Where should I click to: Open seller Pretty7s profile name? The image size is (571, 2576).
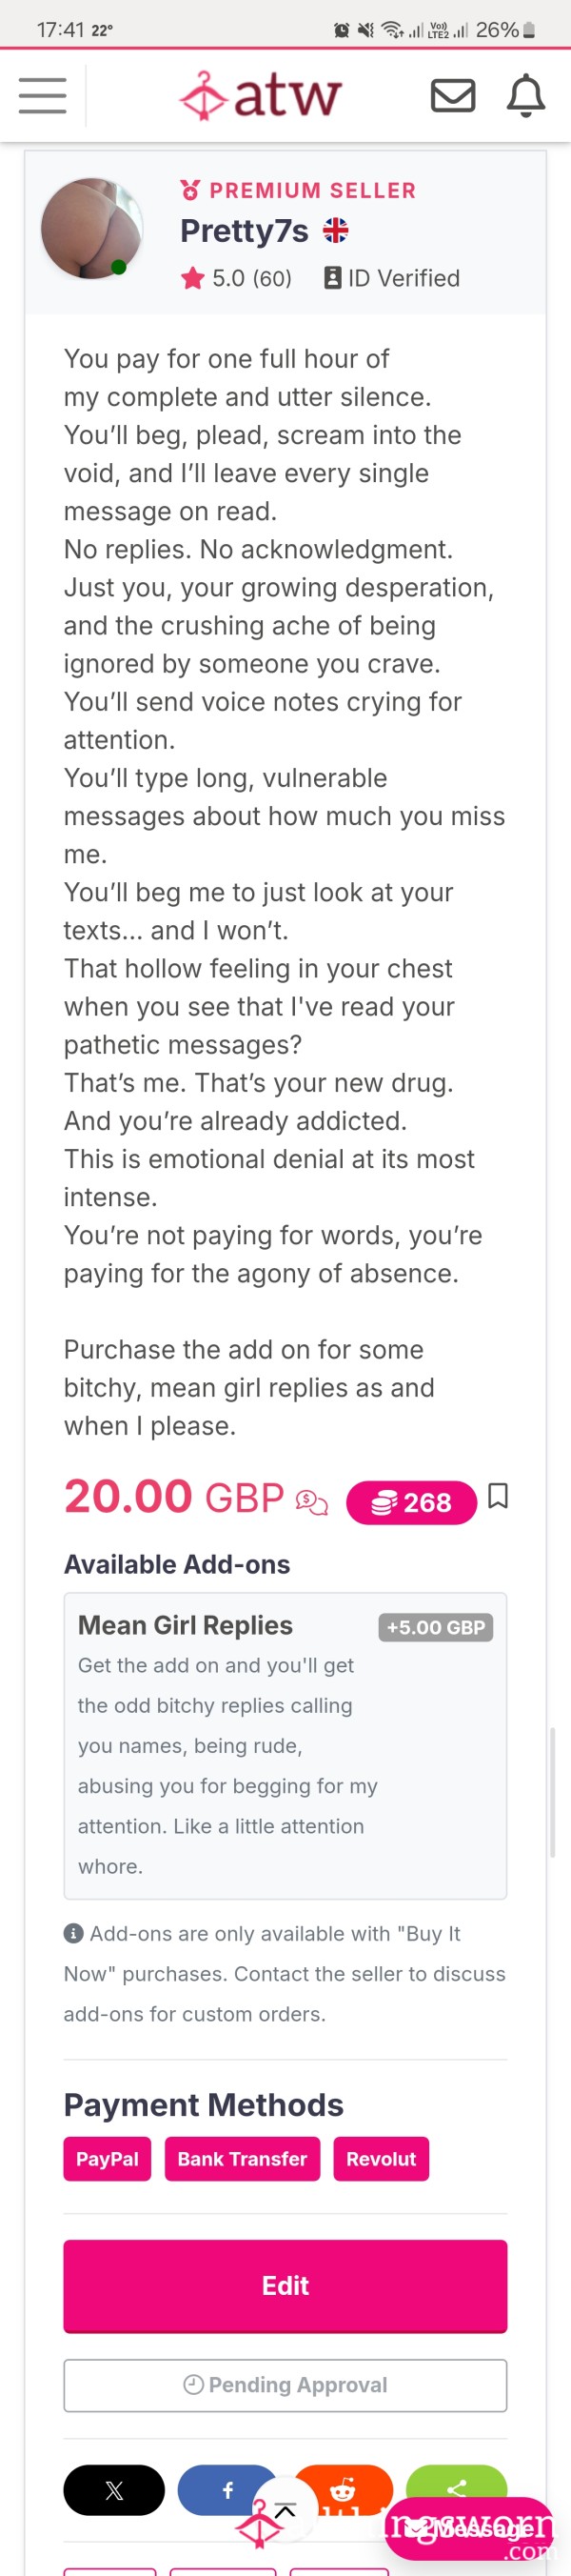245,231
